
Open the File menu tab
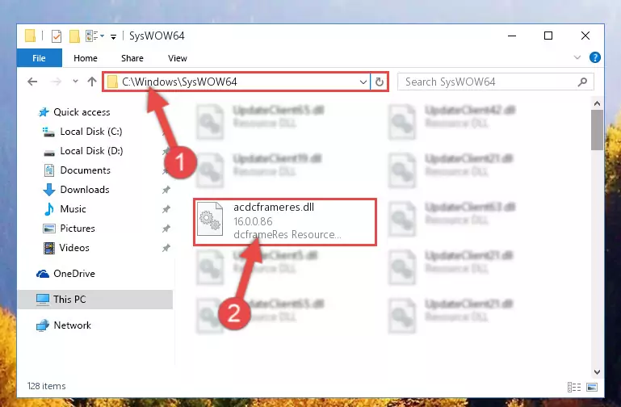pos(40,58)
